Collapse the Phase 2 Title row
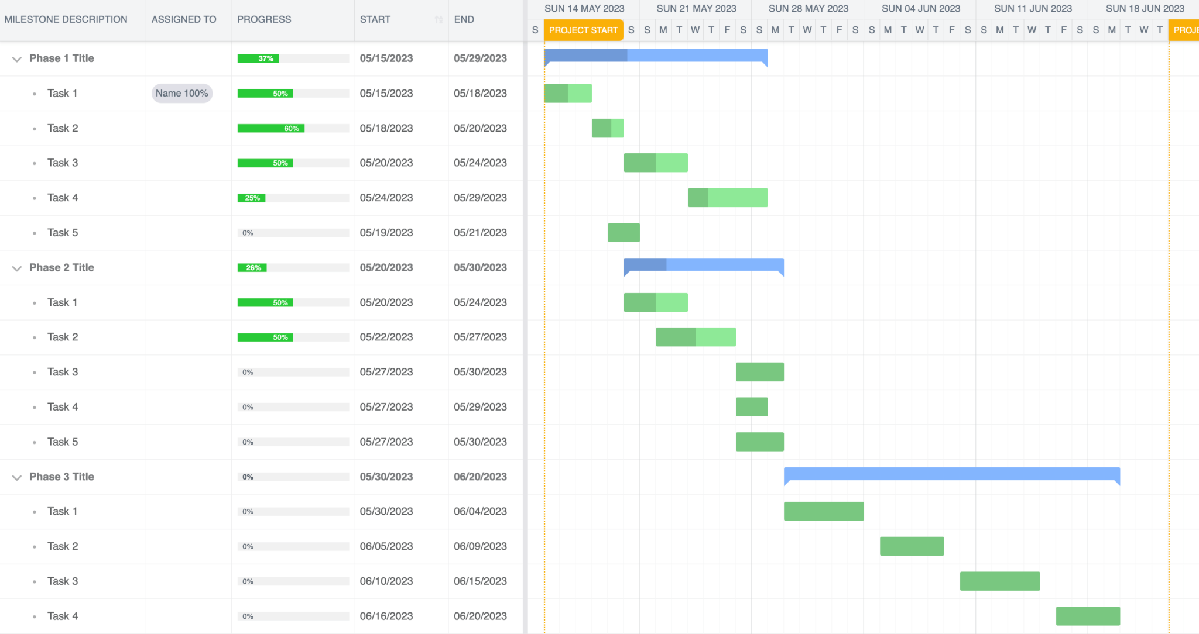This screenshot has width=1199, height=634. (x=16, y=268)
